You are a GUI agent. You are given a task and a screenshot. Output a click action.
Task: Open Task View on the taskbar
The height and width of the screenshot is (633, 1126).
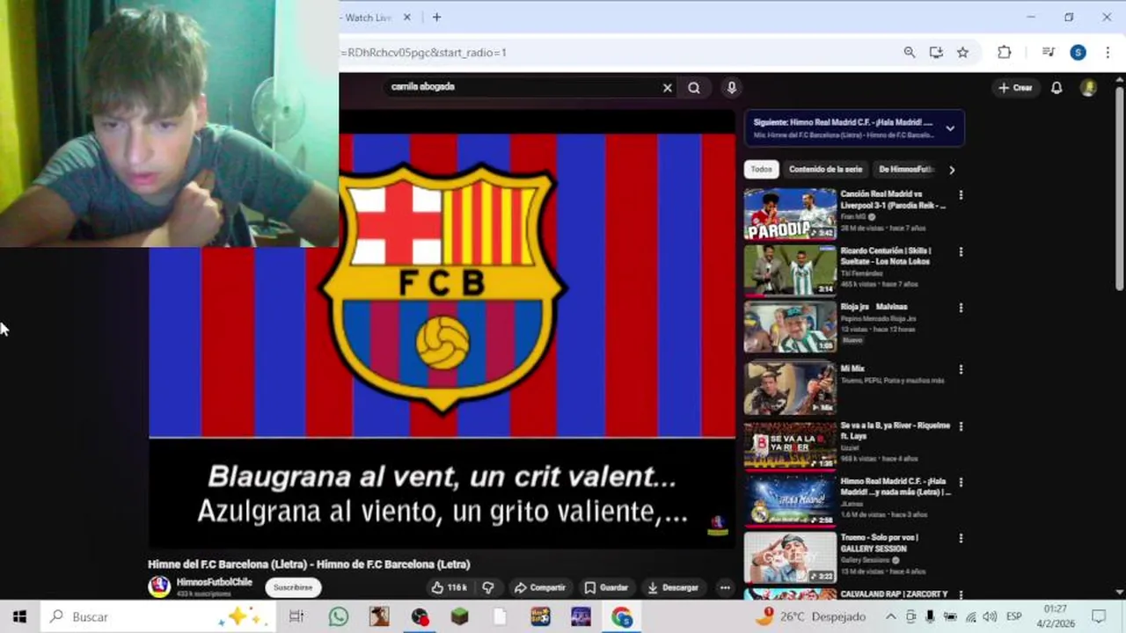296,616
